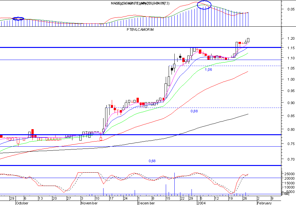Click the October 13 date label
The height and width of the screenshot is (205, 296).
(40, 198)
